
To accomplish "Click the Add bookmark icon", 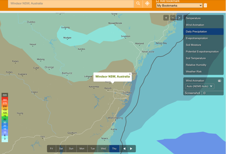I will (x=157, y=1).
